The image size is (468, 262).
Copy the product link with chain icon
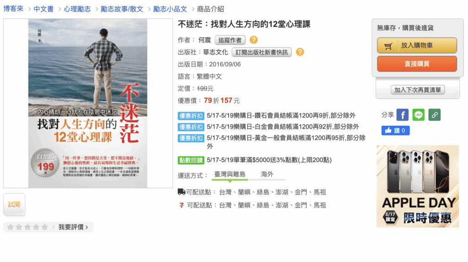pos(435,115)
